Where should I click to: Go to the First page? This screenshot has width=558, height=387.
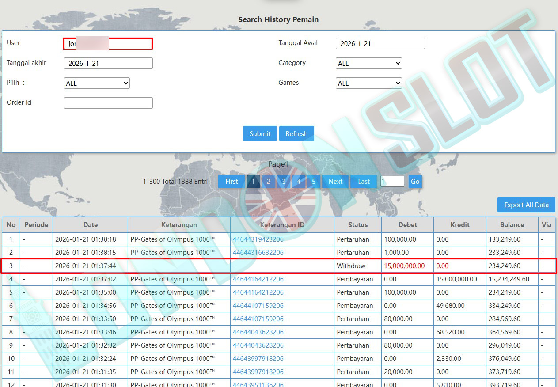click(232, 182)
